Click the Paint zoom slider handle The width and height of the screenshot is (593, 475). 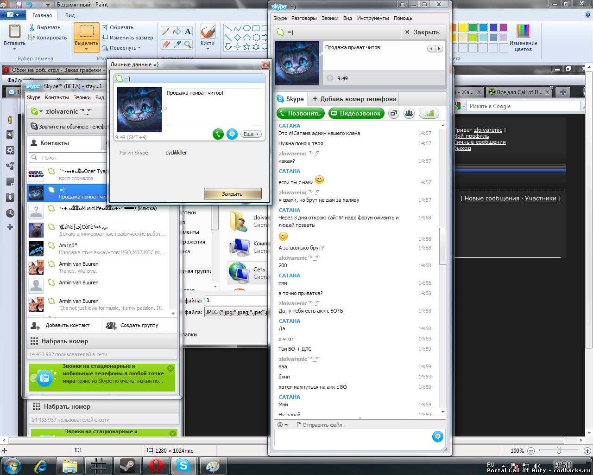(x=559, y=450)
